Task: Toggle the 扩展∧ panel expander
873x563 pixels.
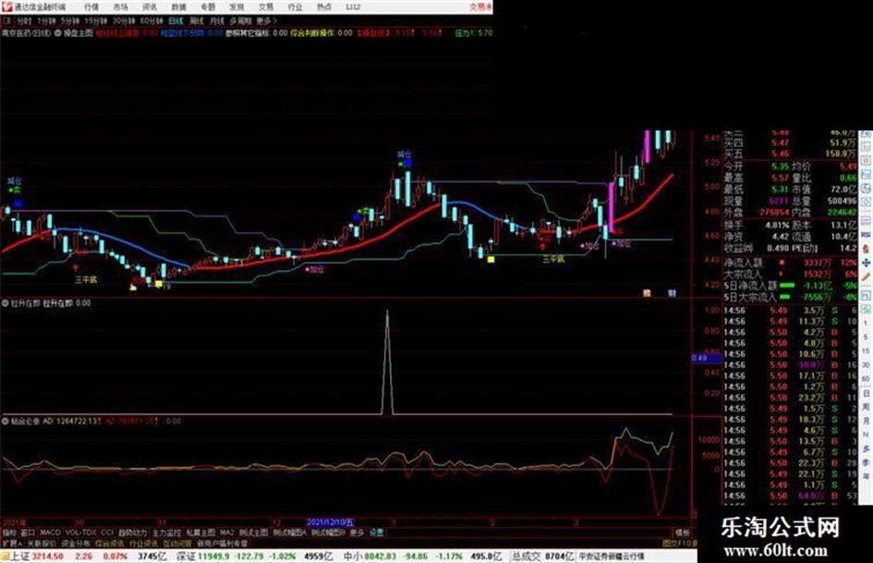Action: coord(12,543)
